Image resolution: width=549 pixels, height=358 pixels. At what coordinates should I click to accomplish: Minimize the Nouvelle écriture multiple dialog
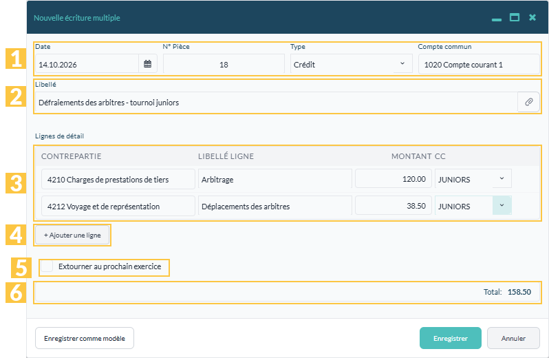point(497,19)
